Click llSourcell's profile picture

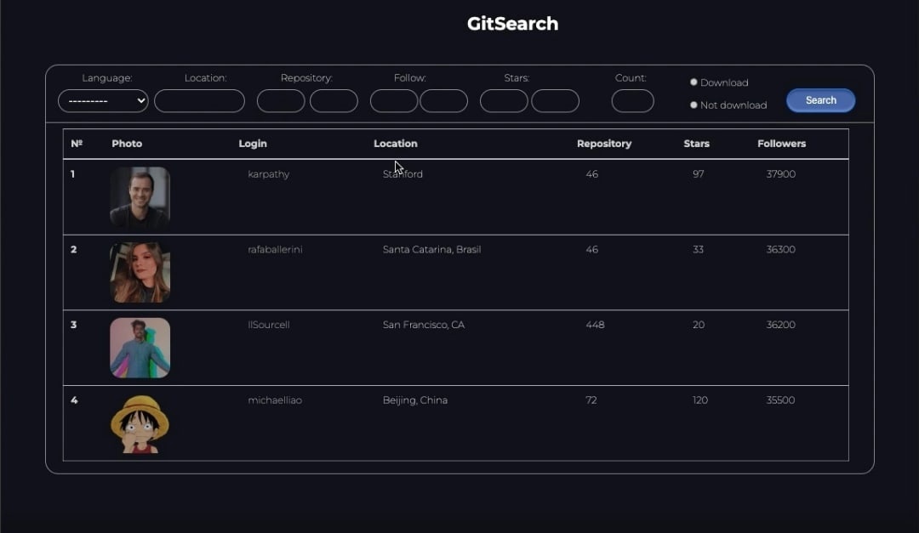pos(140,348)
